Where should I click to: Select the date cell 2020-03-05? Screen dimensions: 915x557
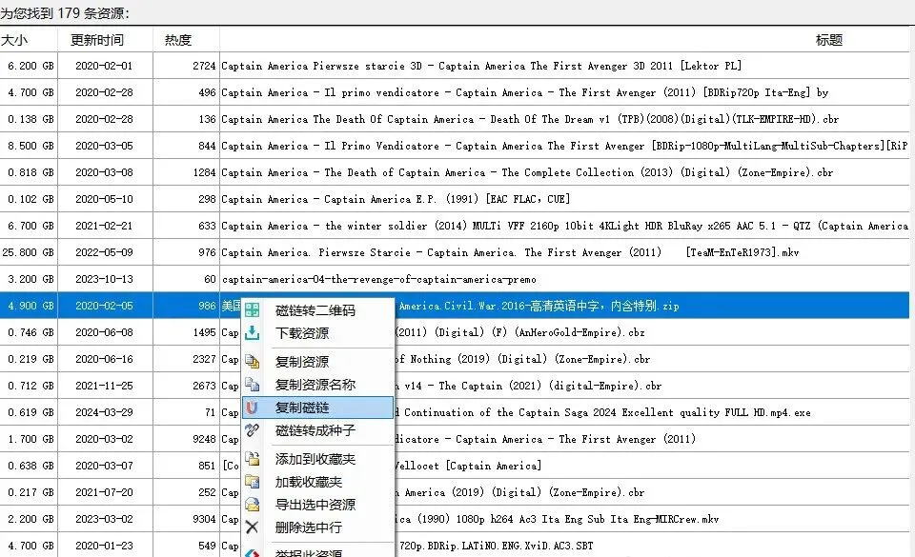[x=105, y=146]
